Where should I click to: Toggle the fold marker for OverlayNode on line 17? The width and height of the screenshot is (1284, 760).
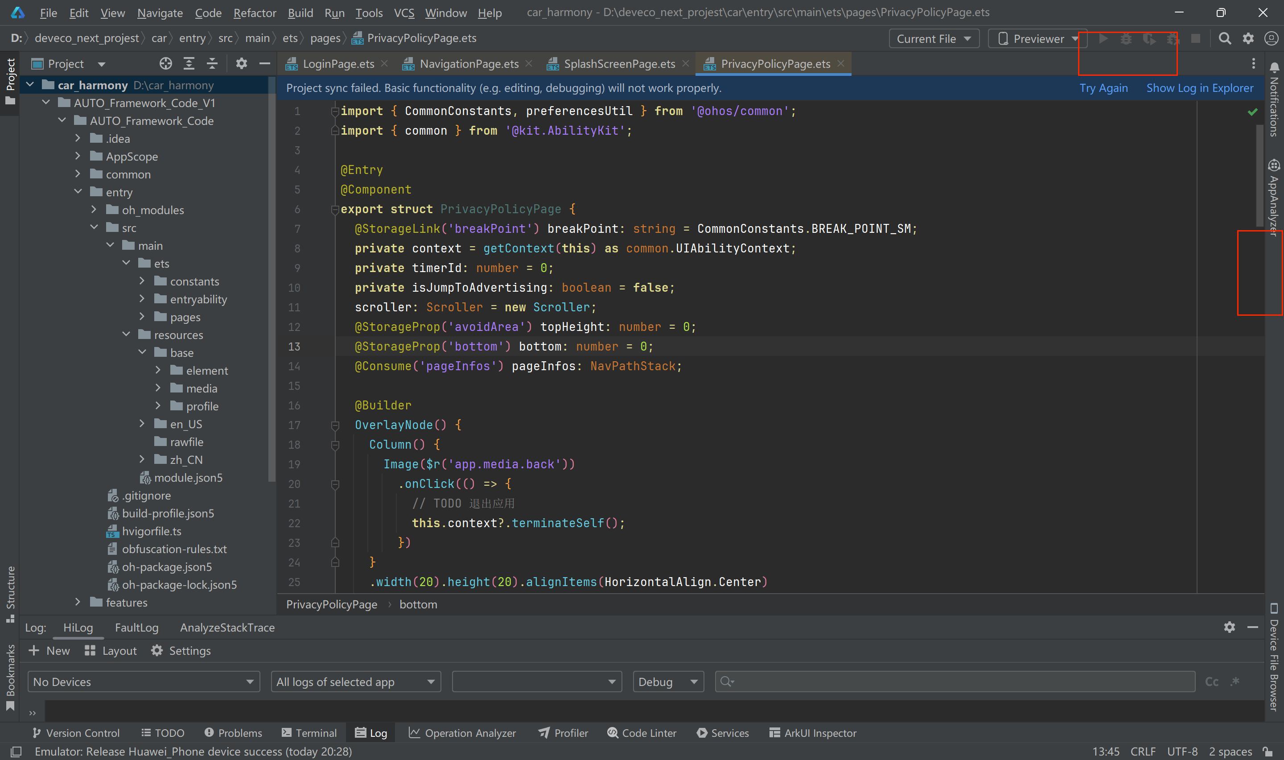point(335,425)
